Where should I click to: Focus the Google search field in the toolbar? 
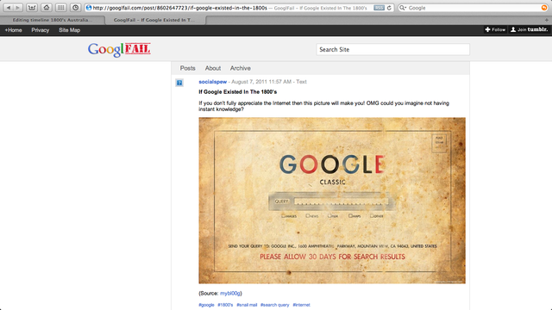[474, 8]
